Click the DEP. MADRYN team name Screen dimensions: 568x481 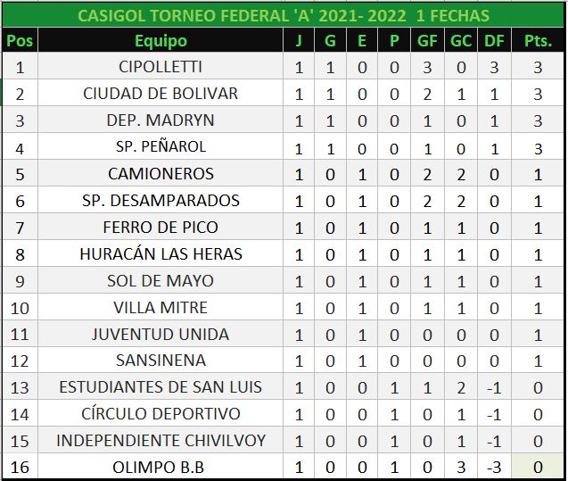click(x=161, y=120)
